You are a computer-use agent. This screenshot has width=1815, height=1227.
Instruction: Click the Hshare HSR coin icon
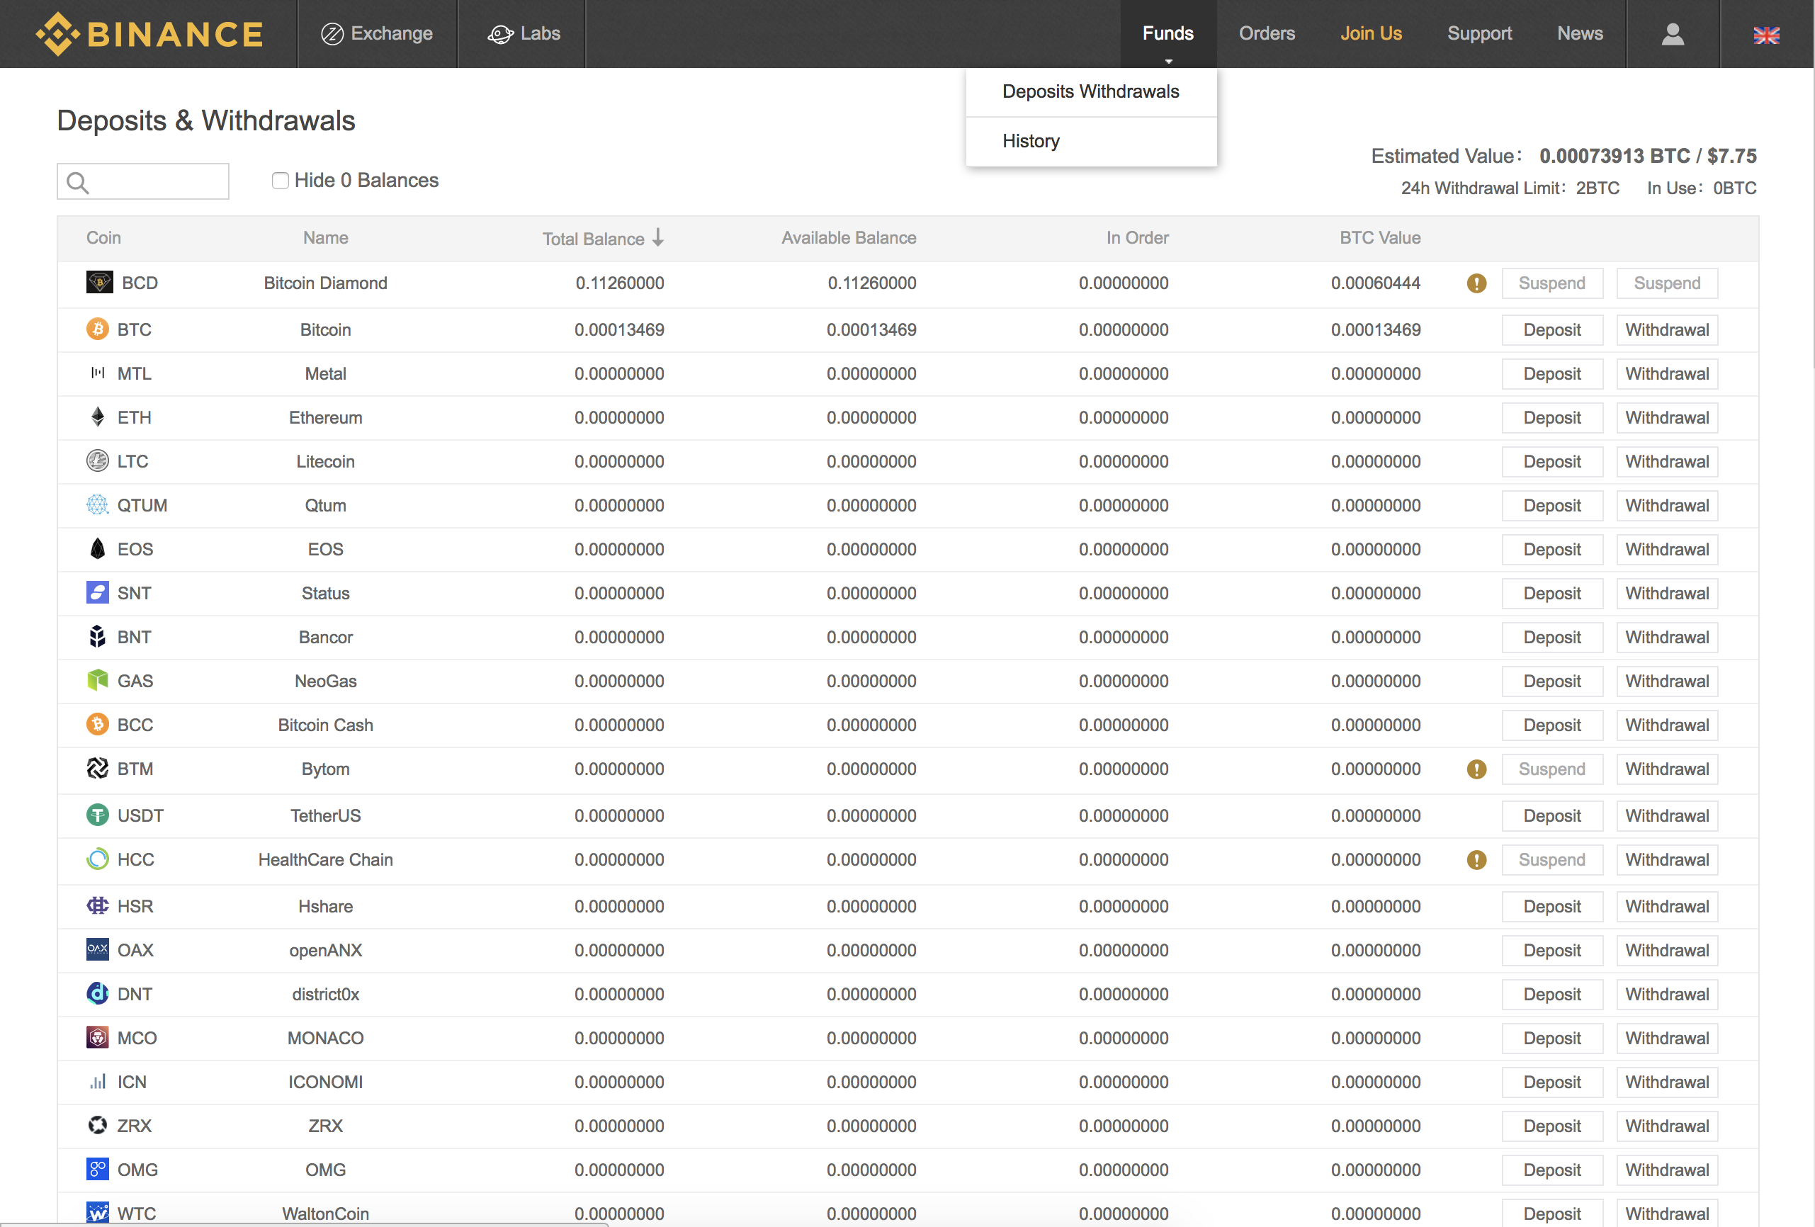tap(97, 905)
